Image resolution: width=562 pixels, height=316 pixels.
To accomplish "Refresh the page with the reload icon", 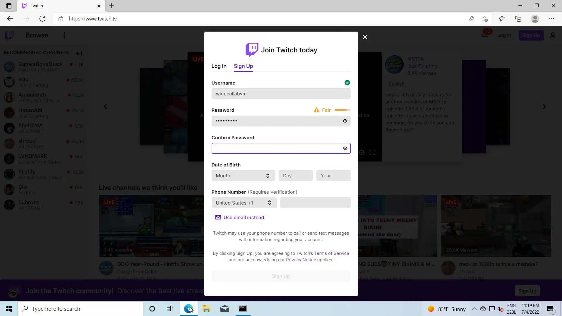I will click(42, 19).
